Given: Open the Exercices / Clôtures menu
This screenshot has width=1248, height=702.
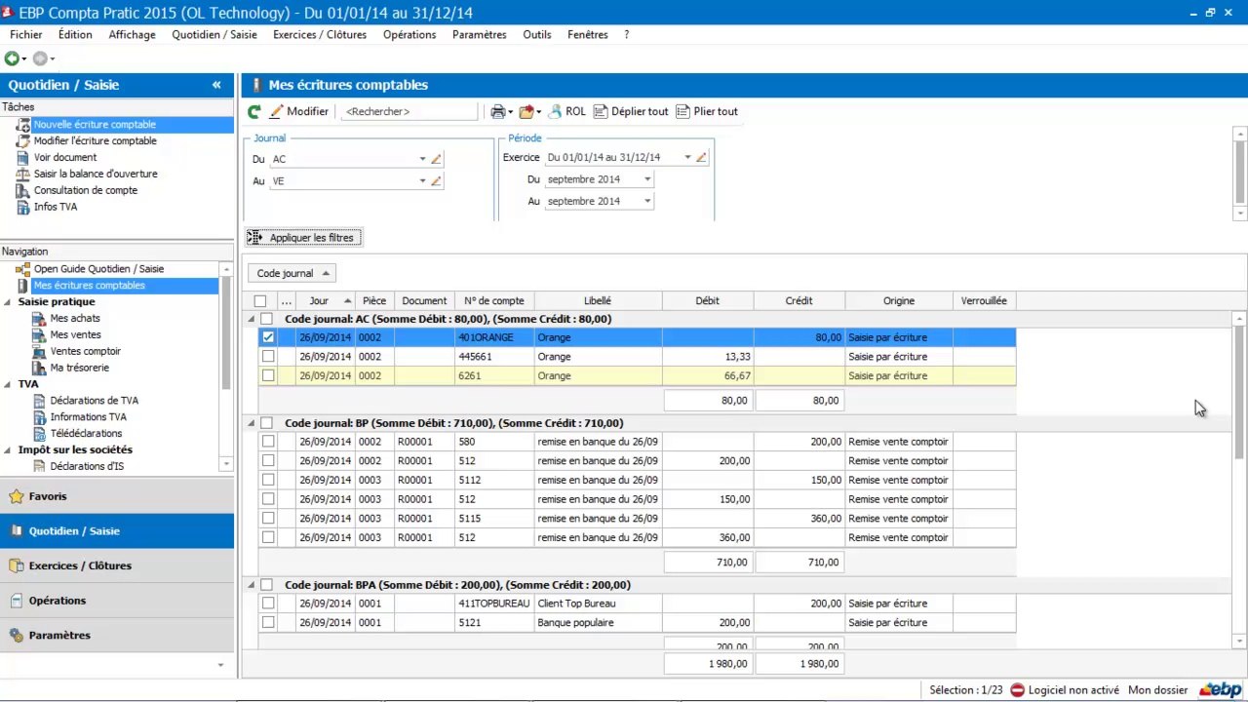Looking at the screenshot, I should (x=320, y=34).
